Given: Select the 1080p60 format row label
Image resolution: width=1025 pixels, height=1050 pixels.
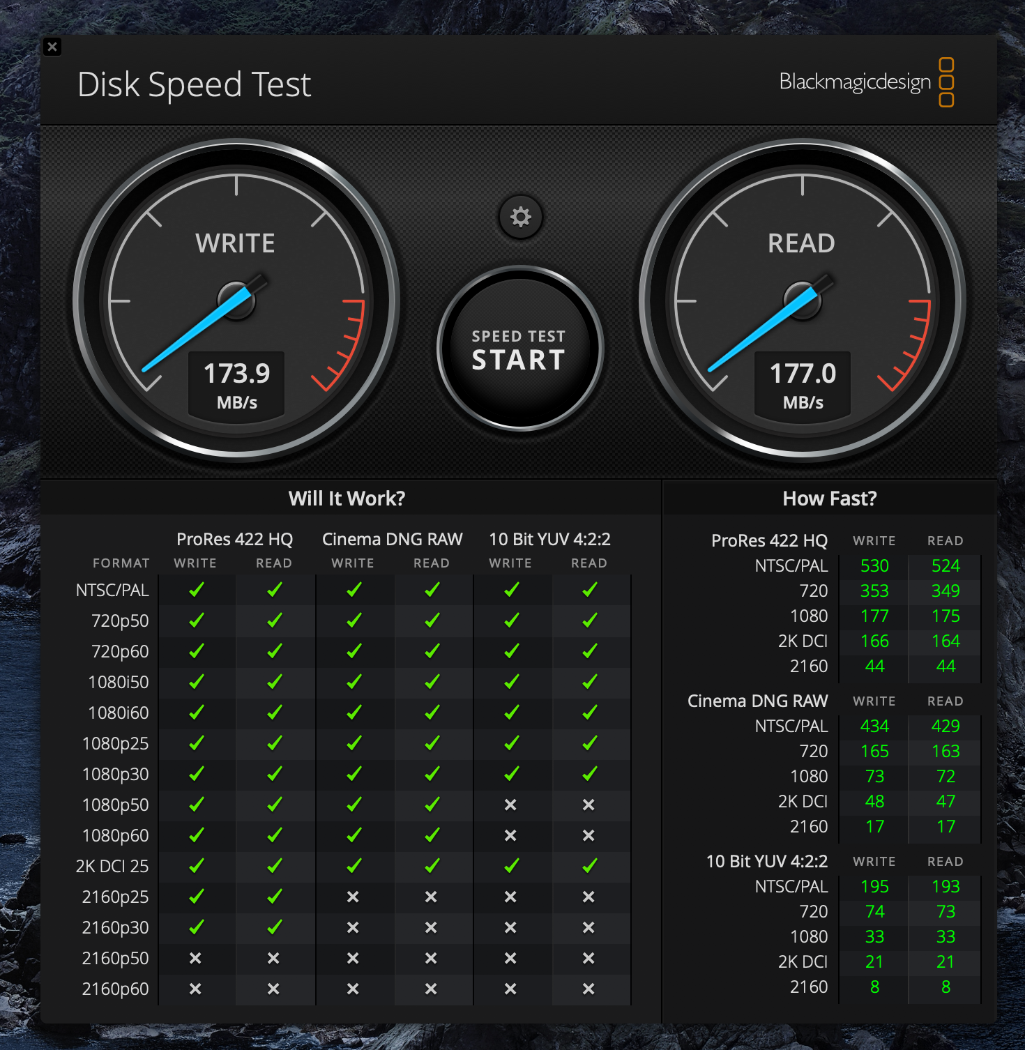Looking at the screenshot, I should pyautogui.click(x=116, y=835).
